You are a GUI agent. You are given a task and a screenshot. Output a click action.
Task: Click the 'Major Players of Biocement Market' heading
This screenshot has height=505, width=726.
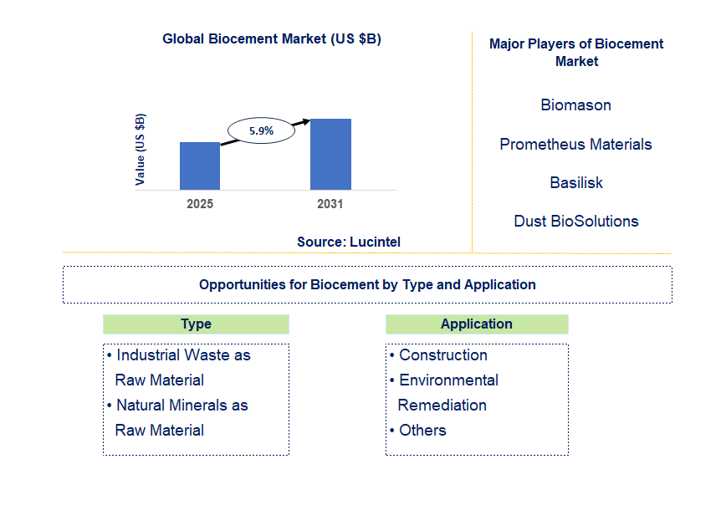click(x=576, y=53)
